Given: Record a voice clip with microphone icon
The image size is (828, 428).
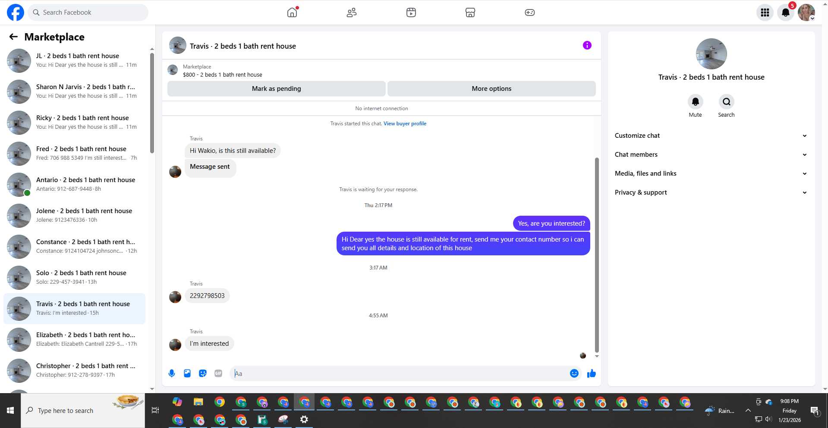Looking at the screenshot, I should click(x=172, y=373).
